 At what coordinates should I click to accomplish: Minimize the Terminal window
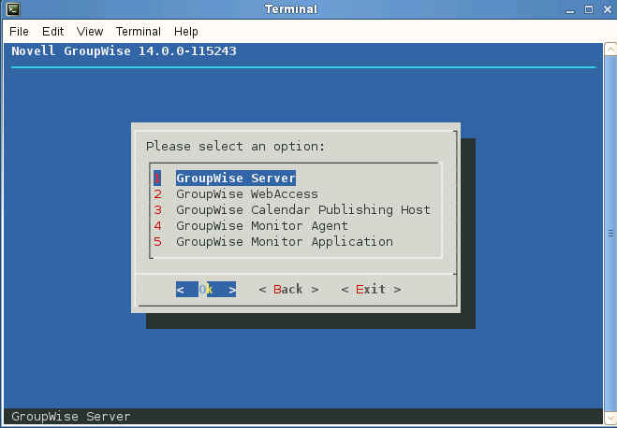pyautogui.click(x=570, y=10)
